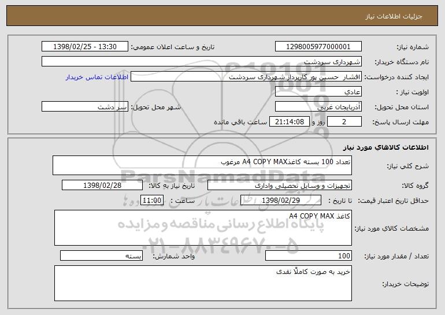Click the header title جزئیات اطلاعات نیاز
This screenshot has height=315, width=445.
click(394, 16)
